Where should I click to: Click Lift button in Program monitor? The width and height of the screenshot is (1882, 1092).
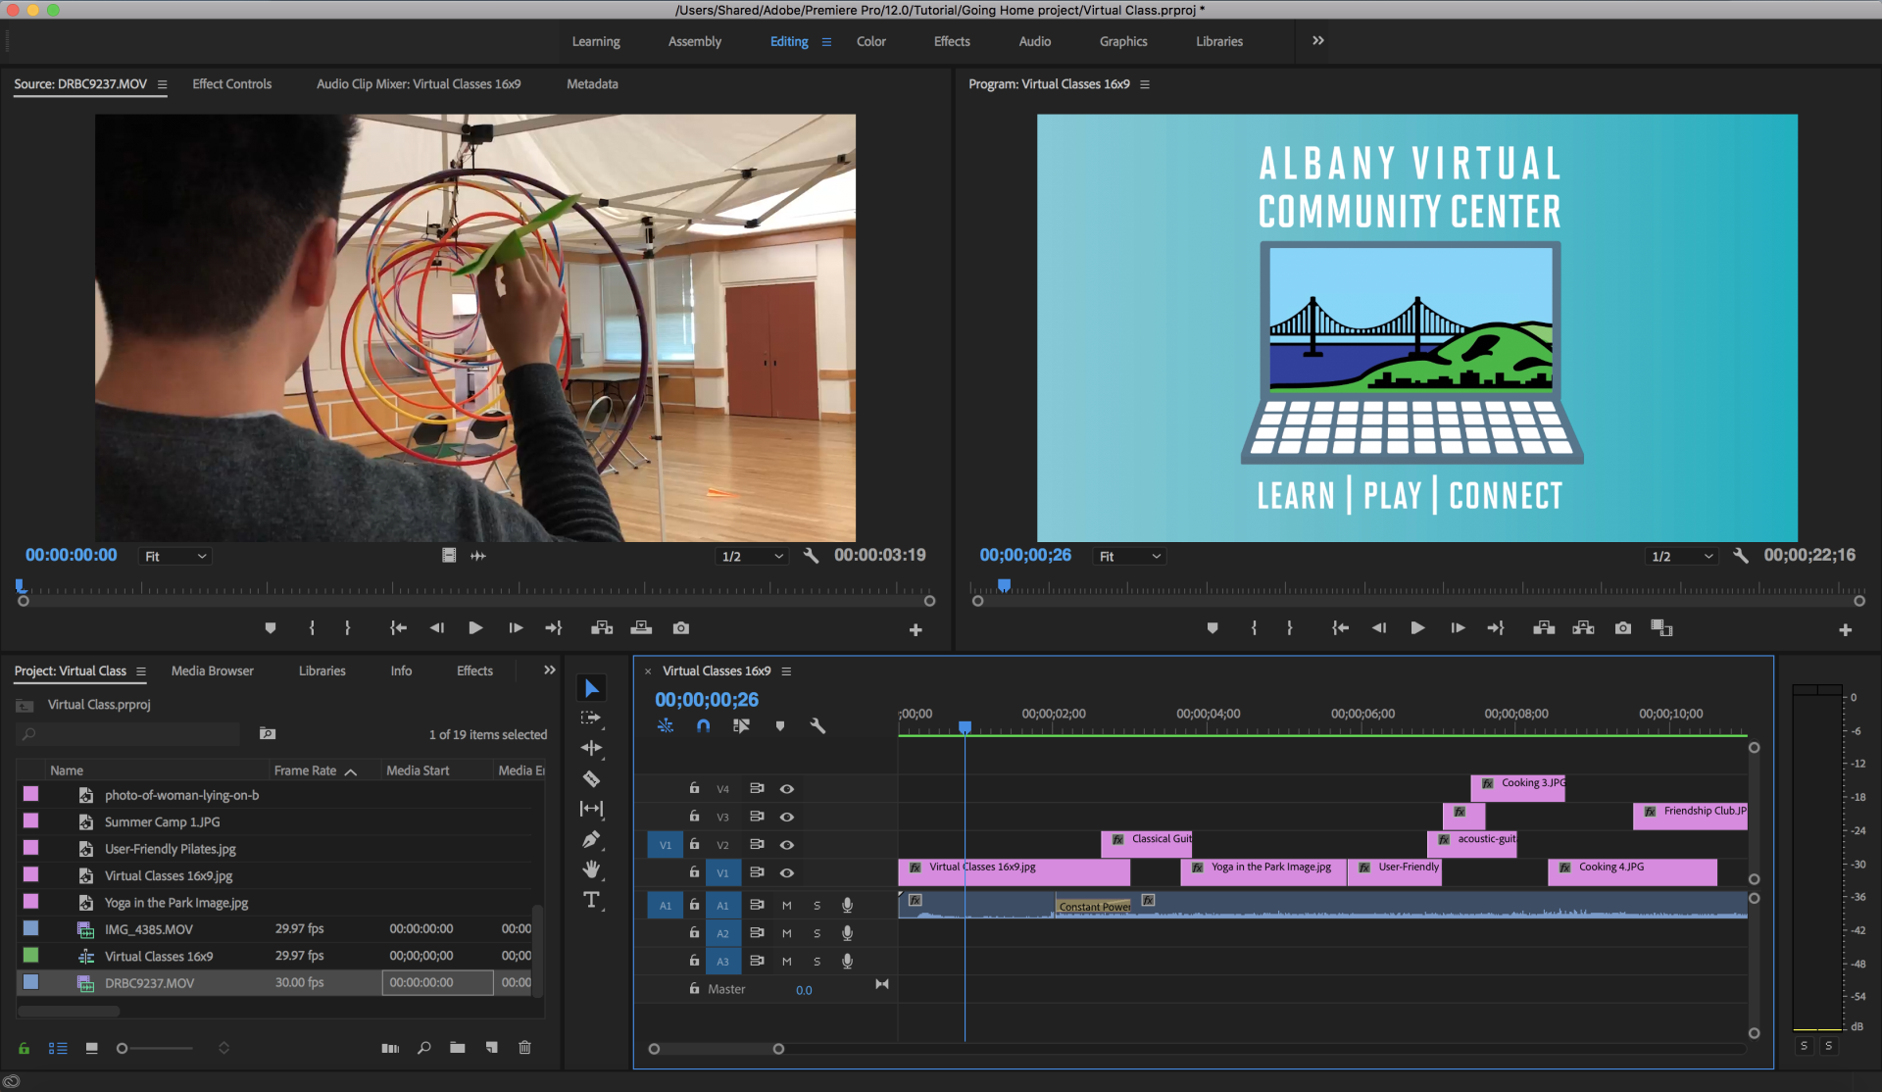1544,628
